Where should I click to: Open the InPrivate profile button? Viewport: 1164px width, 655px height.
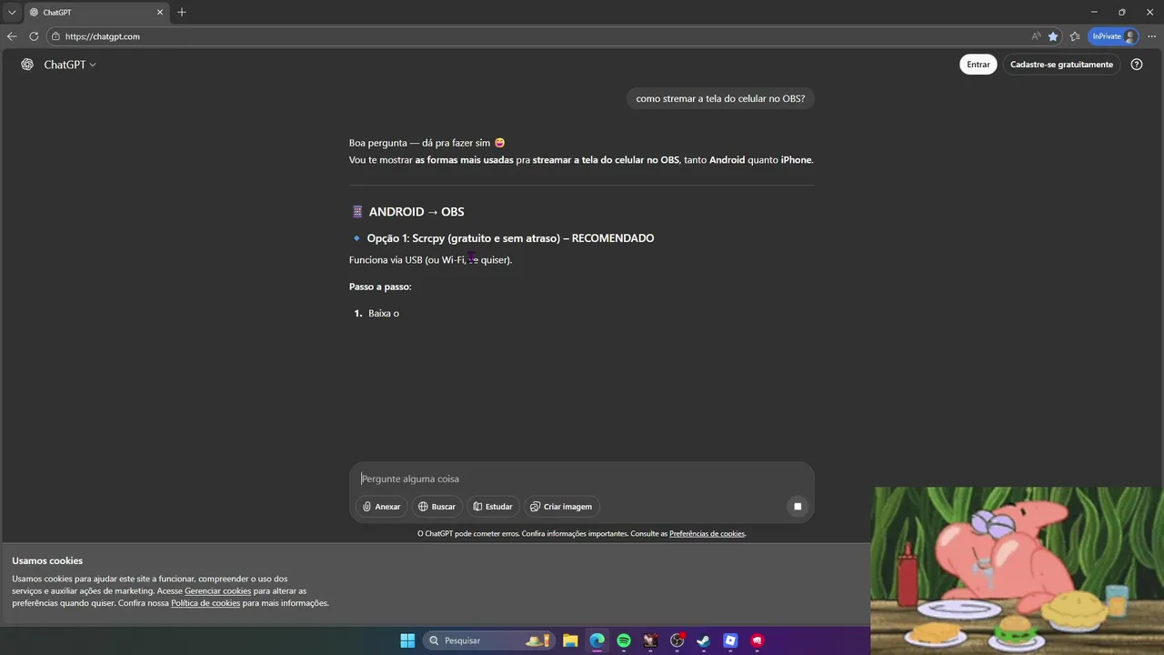(1113, 36)
